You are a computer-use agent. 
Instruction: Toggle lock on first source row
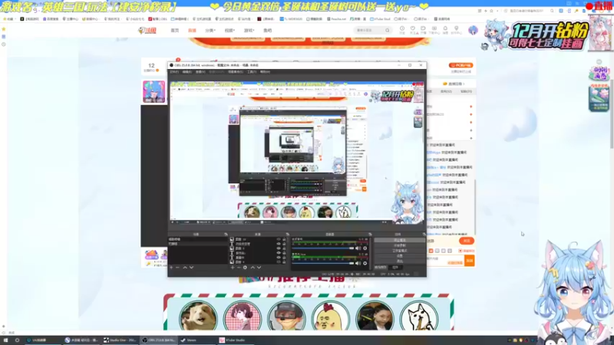pos(284,239)
